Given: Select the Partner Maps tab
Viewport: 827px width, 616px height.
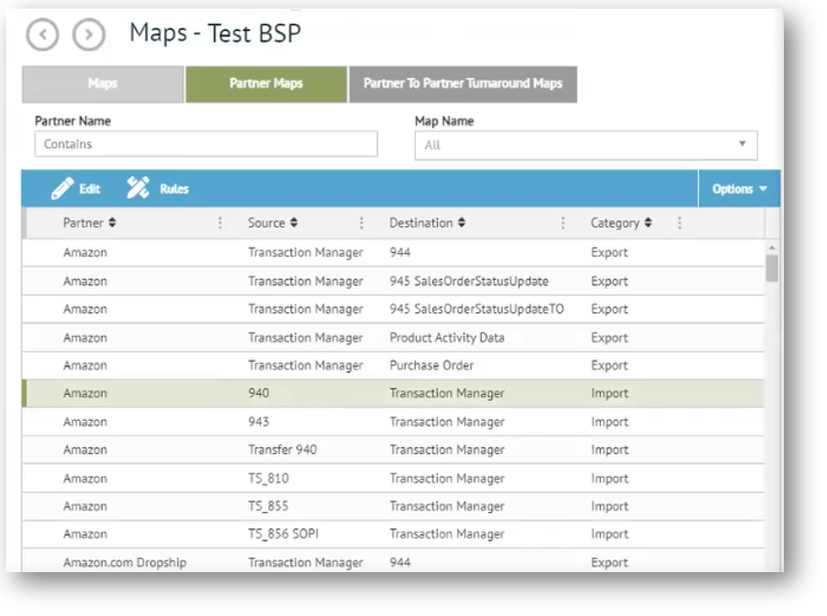Looking at the screenshot, I should tap(265, 84).
